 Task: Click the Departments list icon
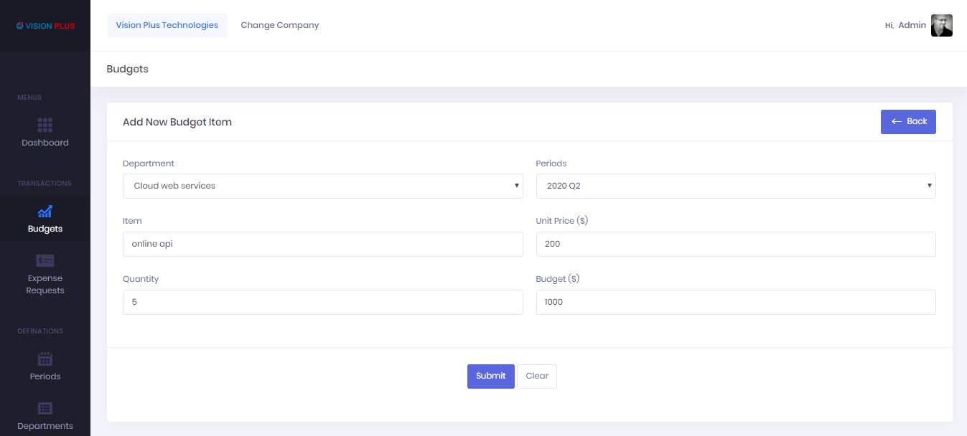pyautogui.click(x=45, y=409)
